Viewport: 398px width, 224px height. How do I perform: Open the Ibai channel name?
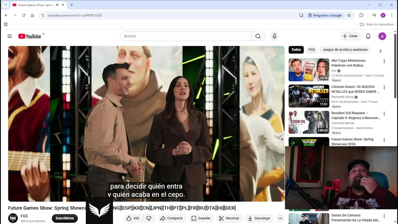(334, 71)
